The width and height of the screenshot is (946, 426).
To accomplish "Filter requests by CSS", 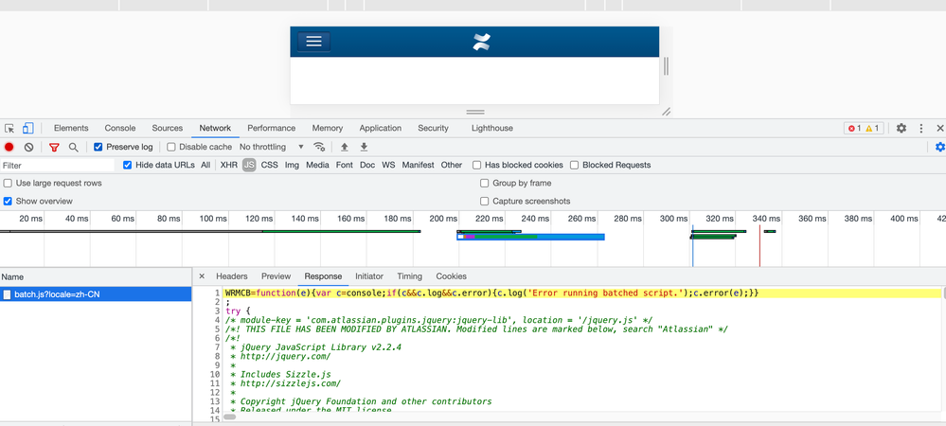I will pyautogui.click(x=270, y=165).
